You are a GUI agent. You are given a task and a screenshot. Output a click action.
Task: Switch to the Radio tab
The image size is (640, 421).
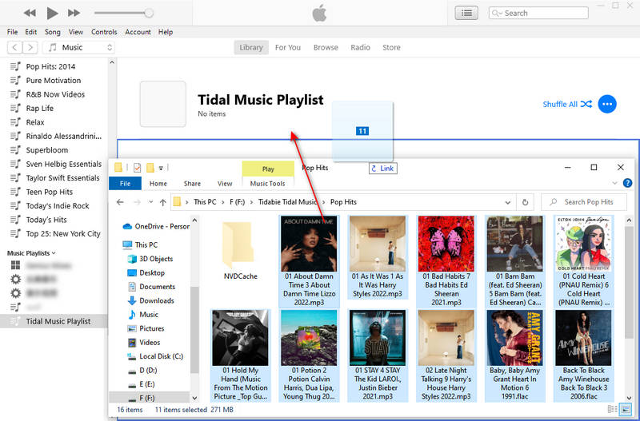[x=360, y=47]
